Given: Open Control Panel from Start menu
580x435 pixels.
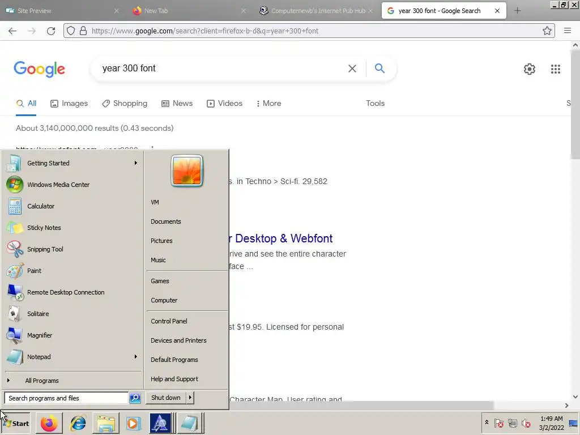Looking at the screenshot, I should pyautogui.click(x=169, y=322).
